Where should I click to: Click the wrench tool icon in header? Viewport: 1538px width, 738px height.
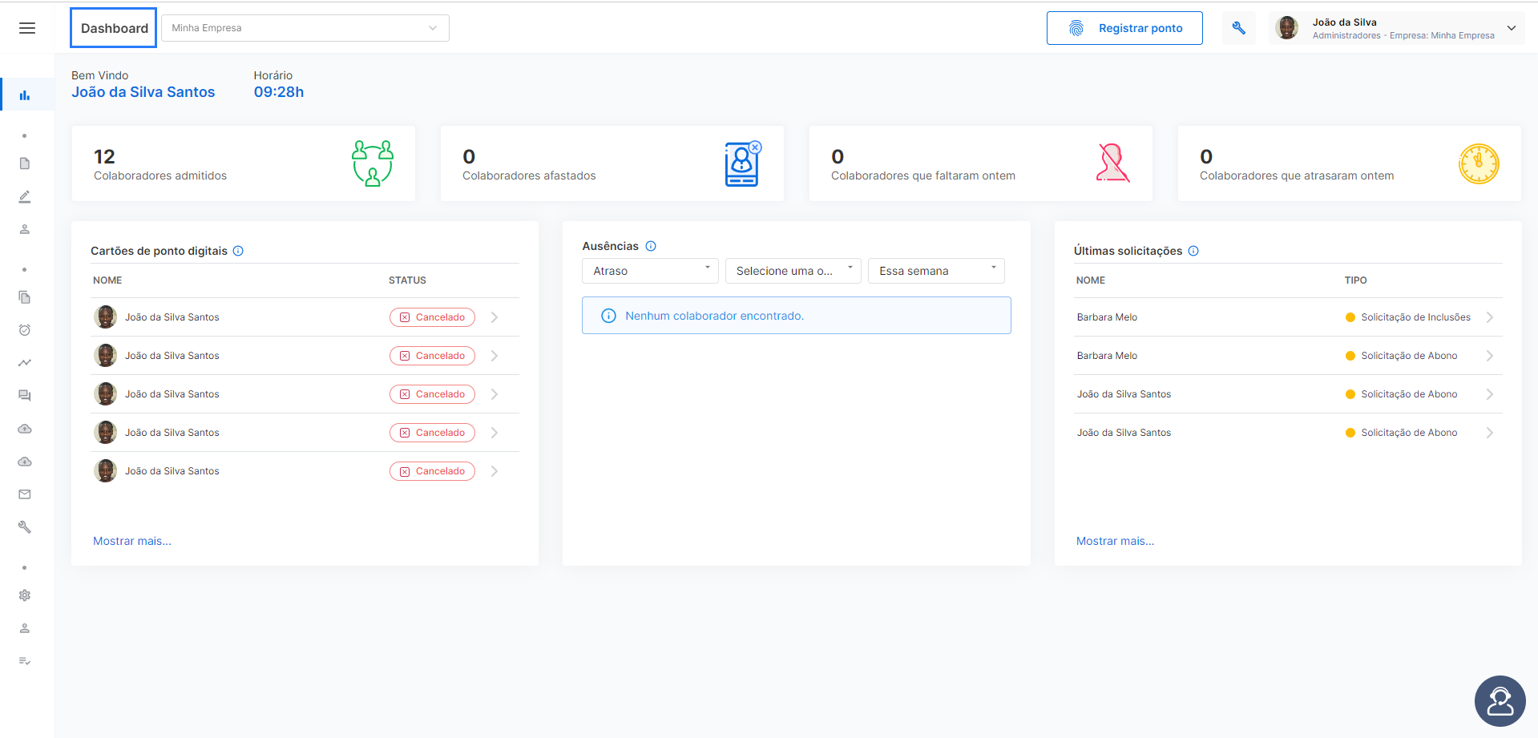point(1238,28)
